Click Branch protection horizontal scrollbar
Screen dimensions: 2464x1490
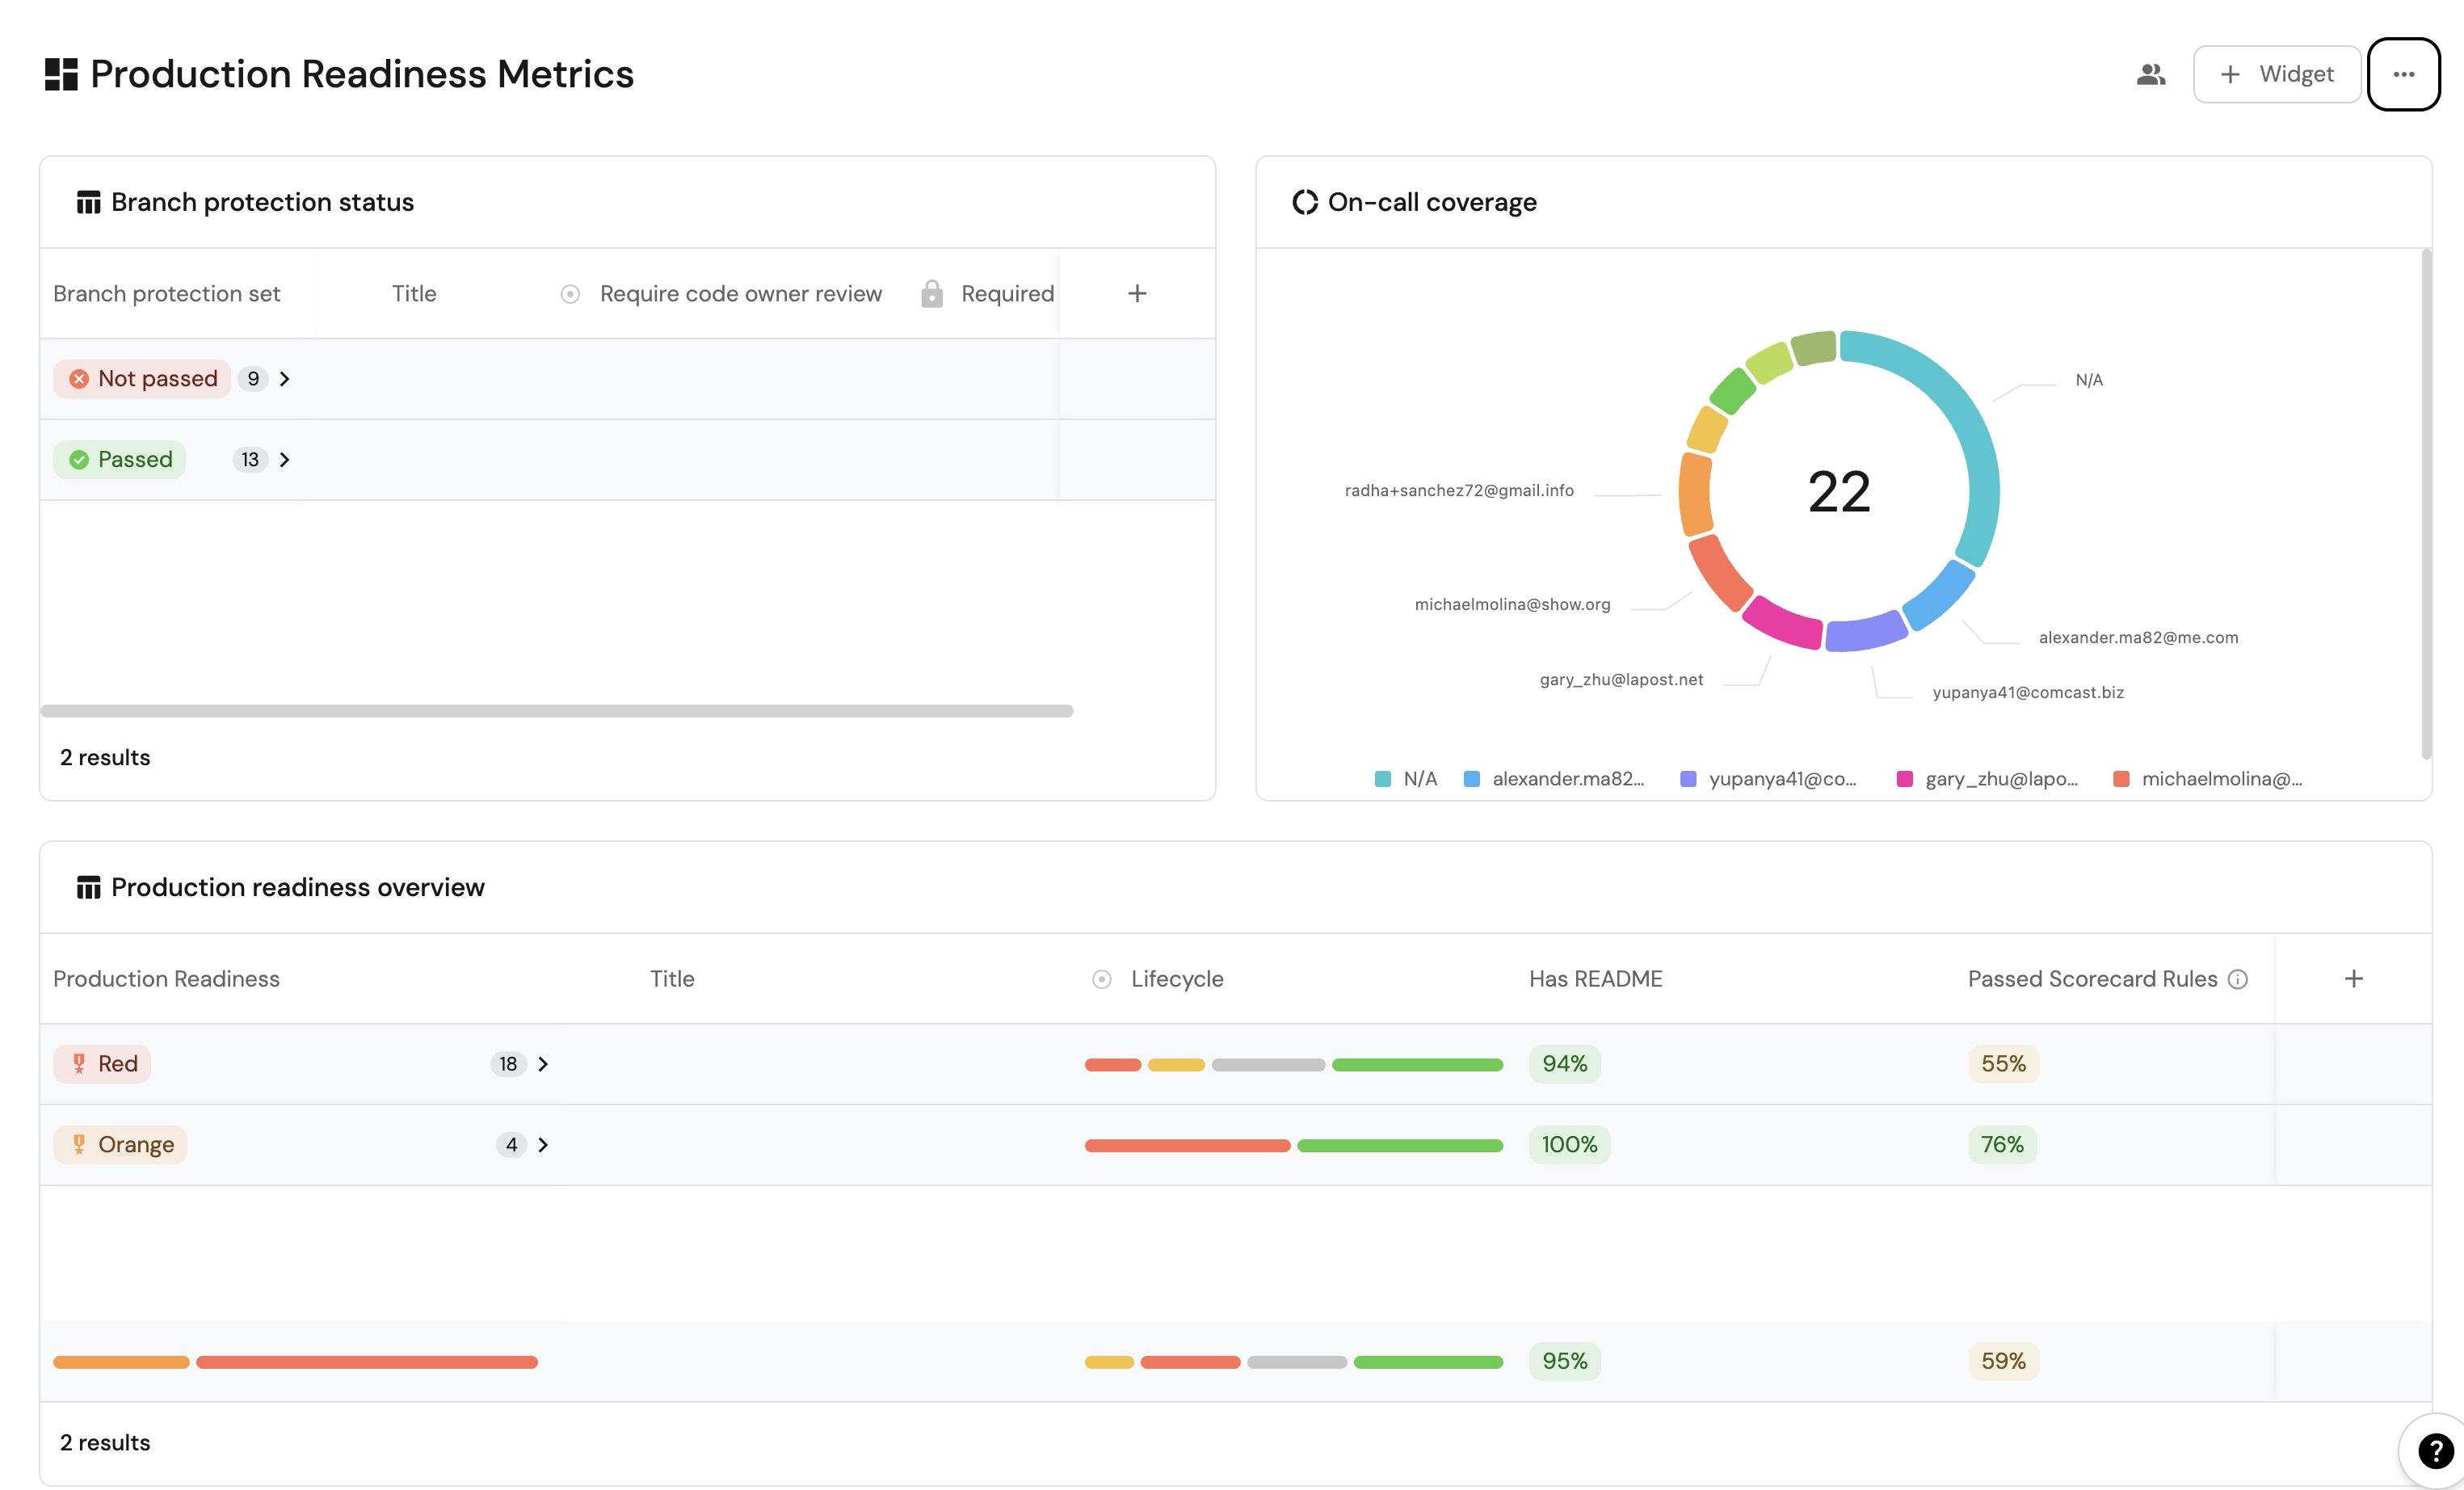click(556, 711)
